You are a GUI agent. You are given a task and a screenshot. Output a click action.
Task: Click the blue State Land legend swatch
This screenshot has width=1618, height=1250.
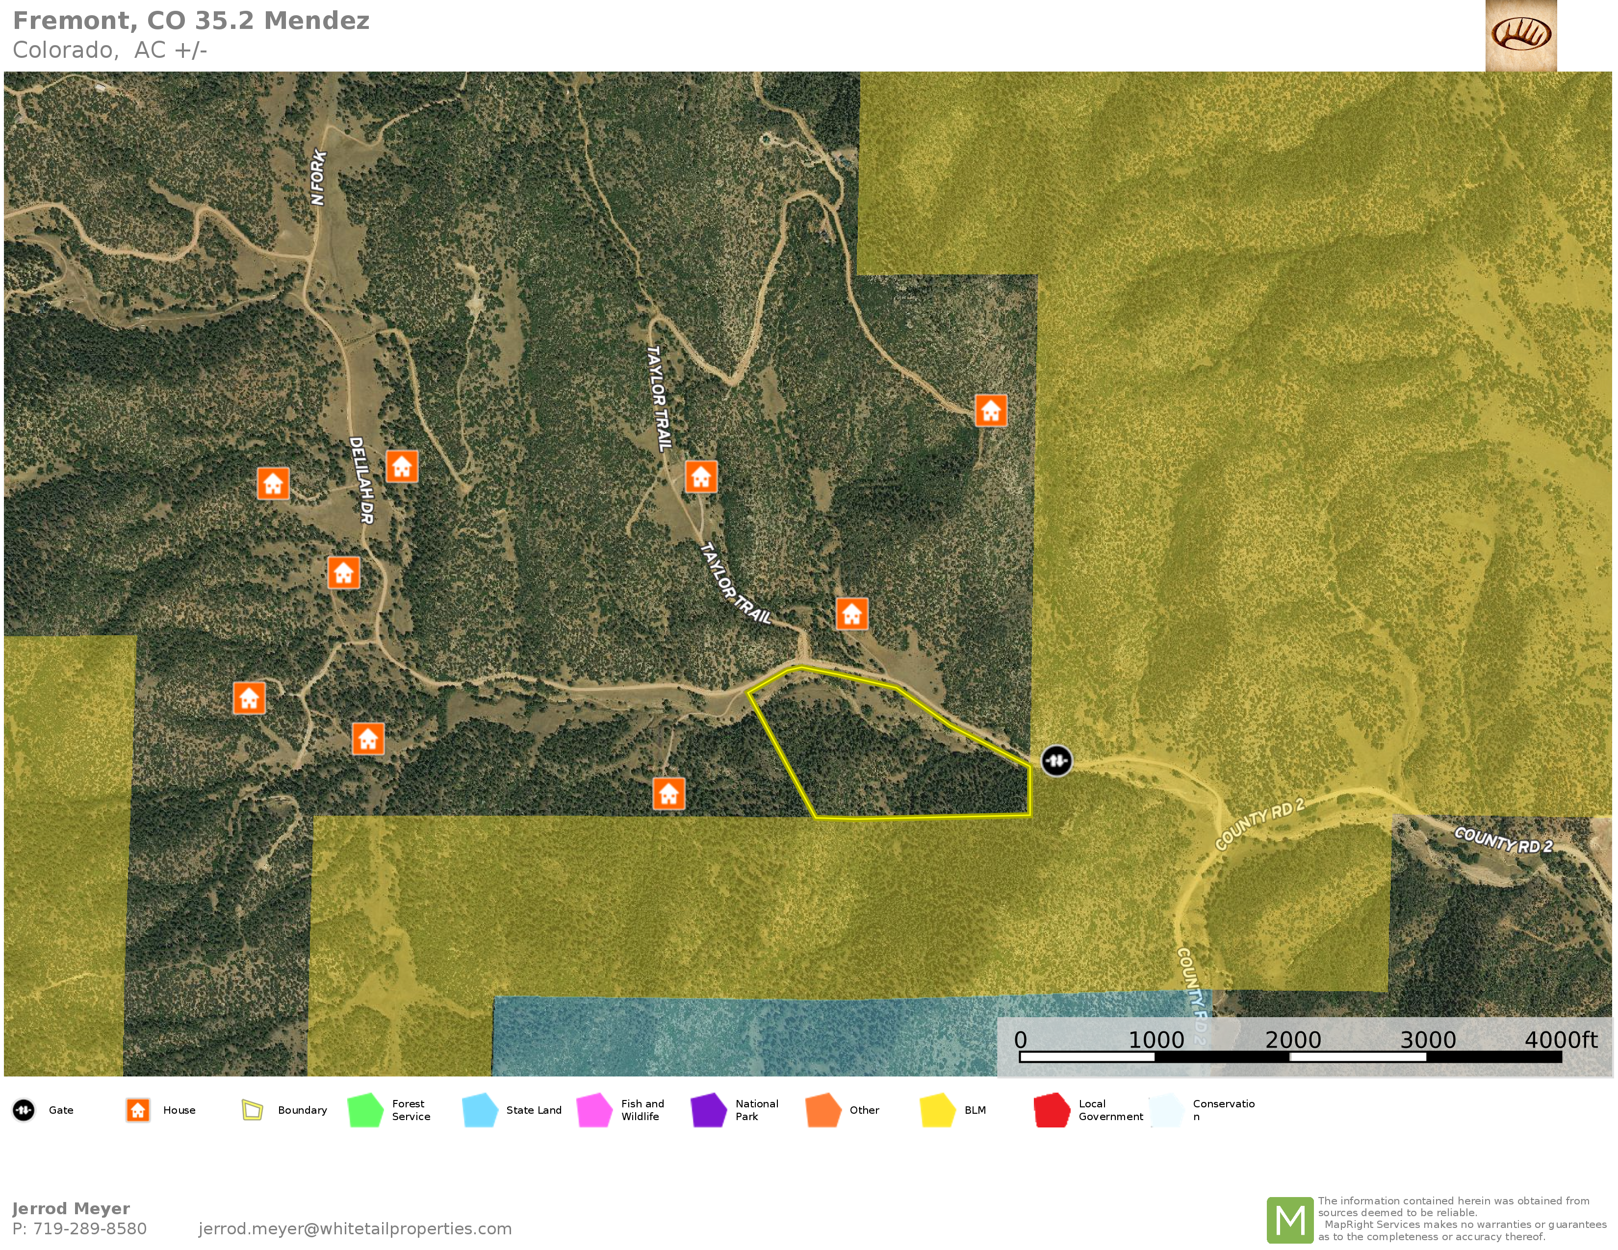479,1110
